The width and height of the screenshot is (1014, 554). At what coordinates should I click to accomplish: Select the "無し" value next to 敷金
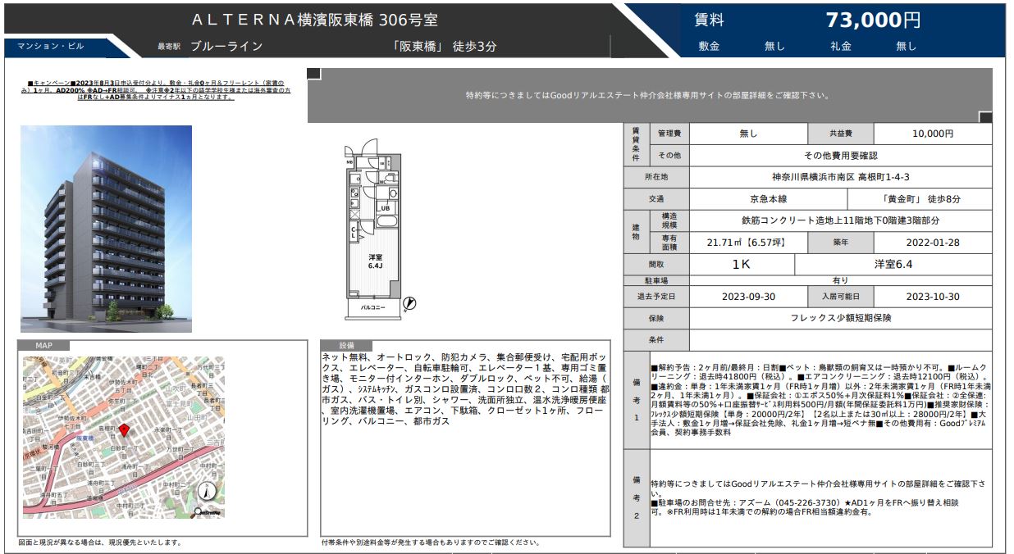pos(774,47)
